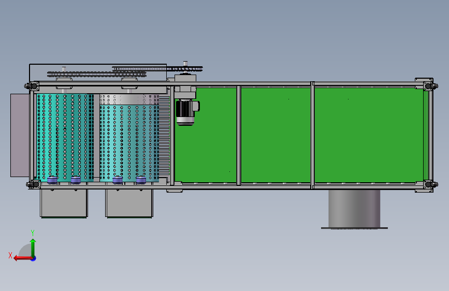449x291 pixels.
Task: Select the vertical frame bar before the largest green panel
Action: 313,135
